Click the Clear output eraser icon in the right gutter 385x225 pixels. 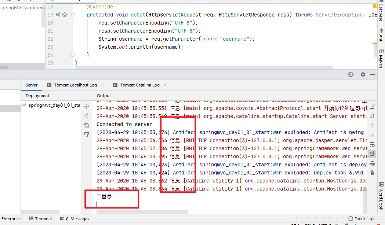tap(372, 107)
